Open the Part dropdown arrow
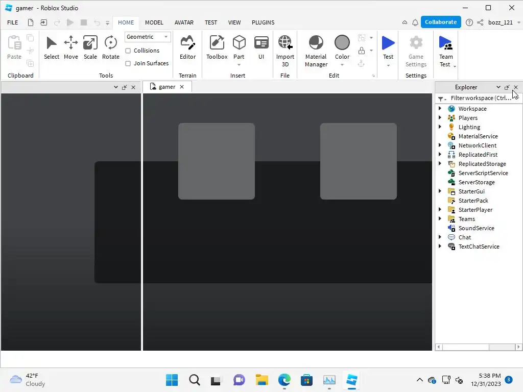Viewport: 523px width, 392px height. [x=239, y=65]
